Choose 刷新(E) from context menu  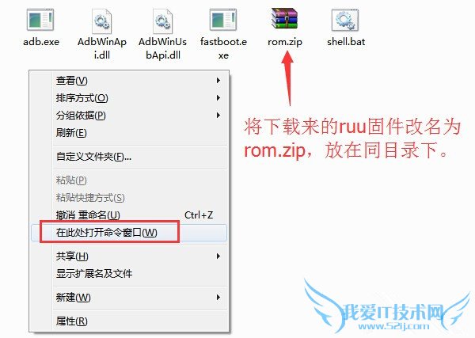coord(129,133)
